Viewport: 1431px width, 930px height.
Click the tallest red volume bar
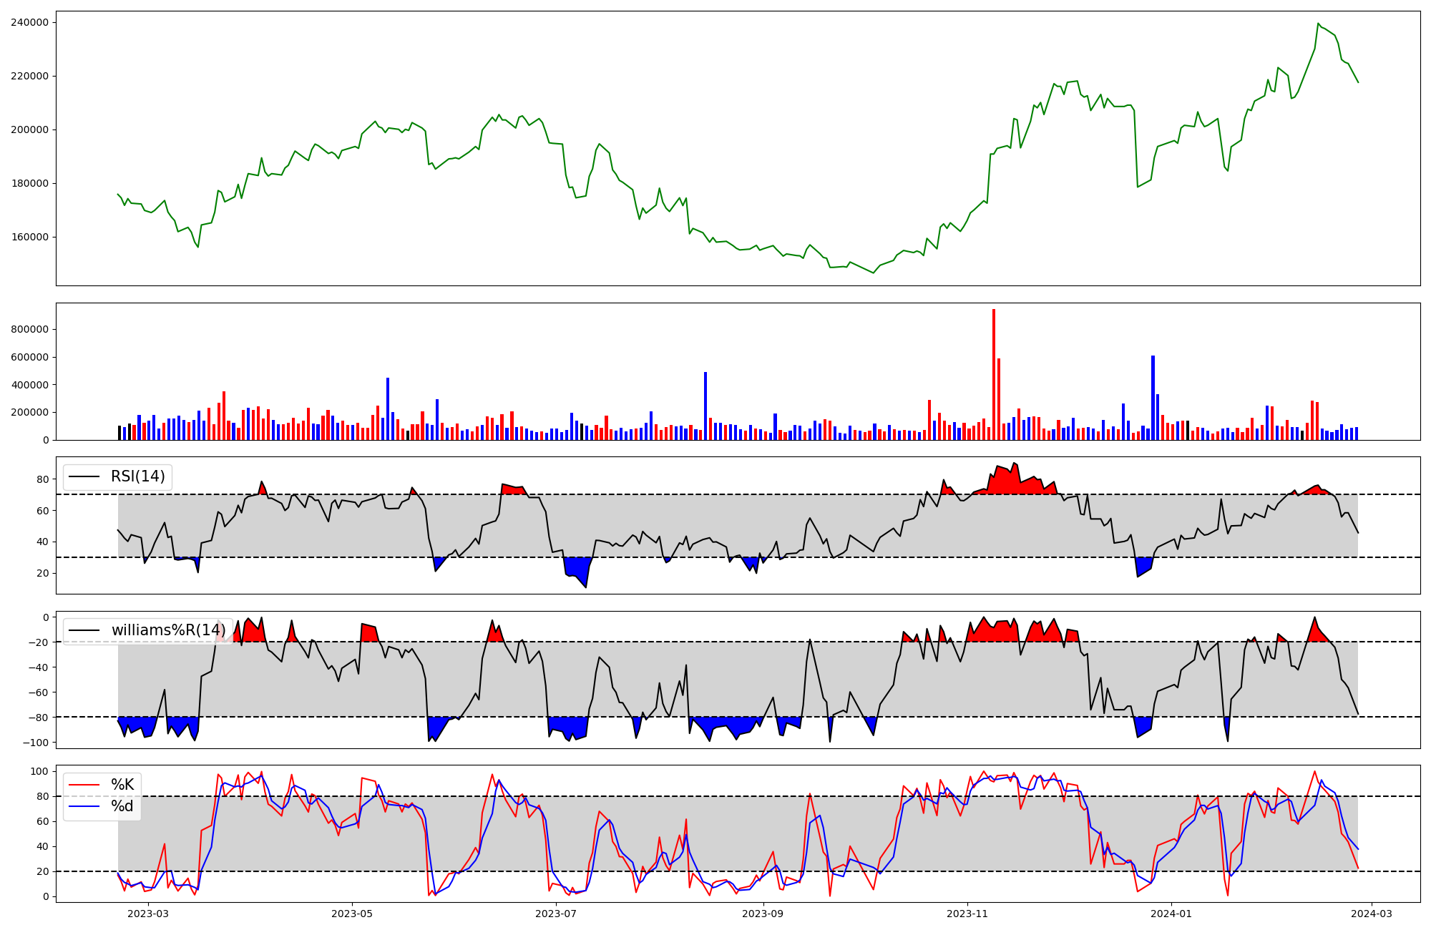point(994,372)
